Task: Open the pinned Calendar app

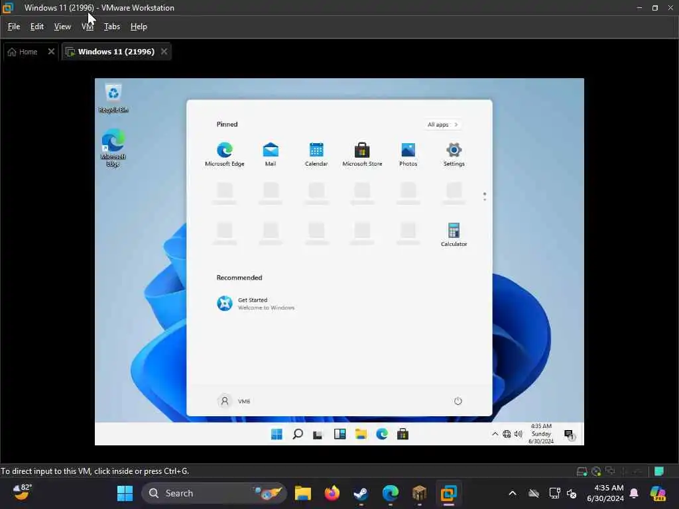Action: coord(316,154)
